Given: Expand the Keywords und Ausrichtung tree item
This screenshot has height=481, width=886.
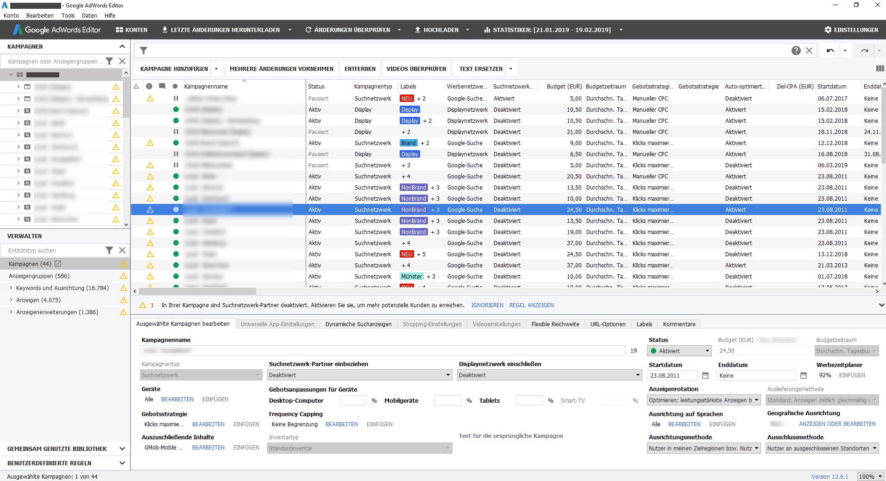Looking at the screenshot, I should click(11, 288).
